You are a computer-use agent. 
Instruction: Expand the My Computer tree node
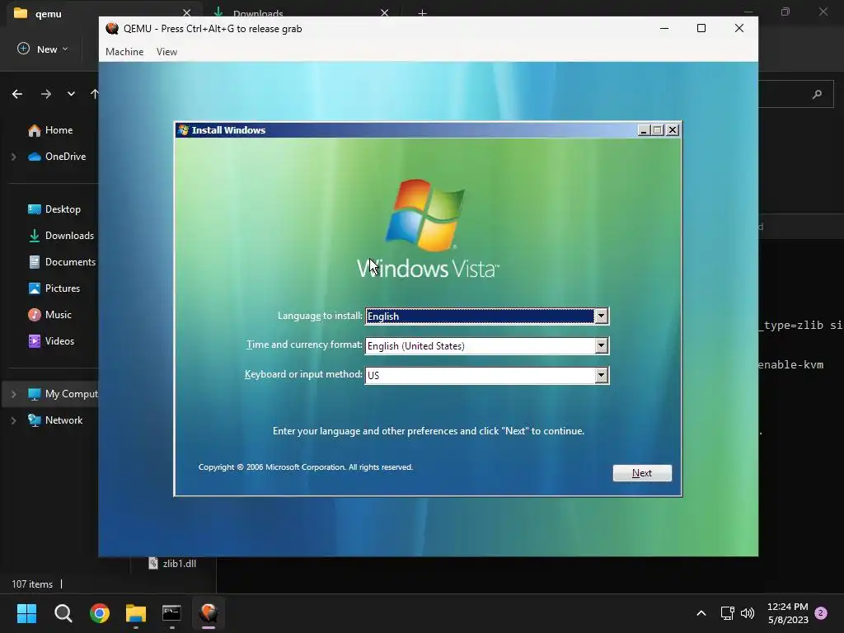(13, 394)
